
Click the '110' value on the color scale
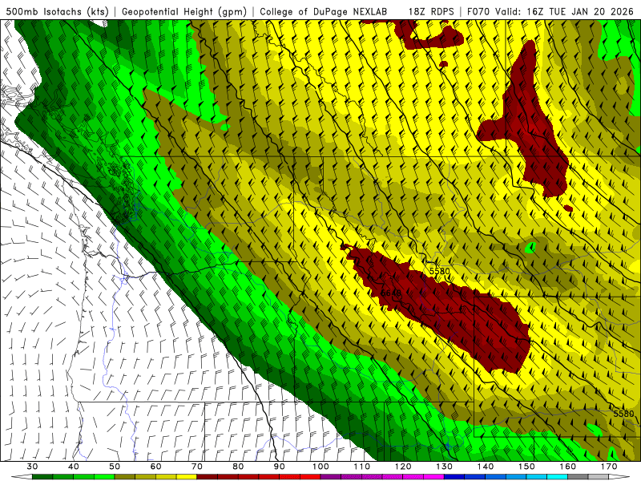[x=362, y=467]
